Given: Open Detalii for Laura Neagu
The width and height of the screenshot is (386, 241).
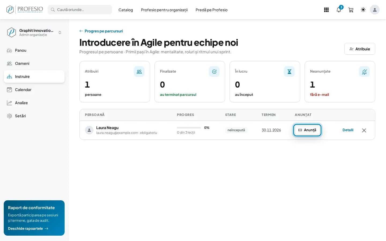Looking at the screenshot, I should pos(348,130).
